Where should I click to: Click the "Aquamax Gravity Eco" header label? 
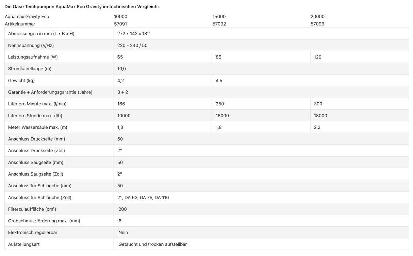coord(27,16)
